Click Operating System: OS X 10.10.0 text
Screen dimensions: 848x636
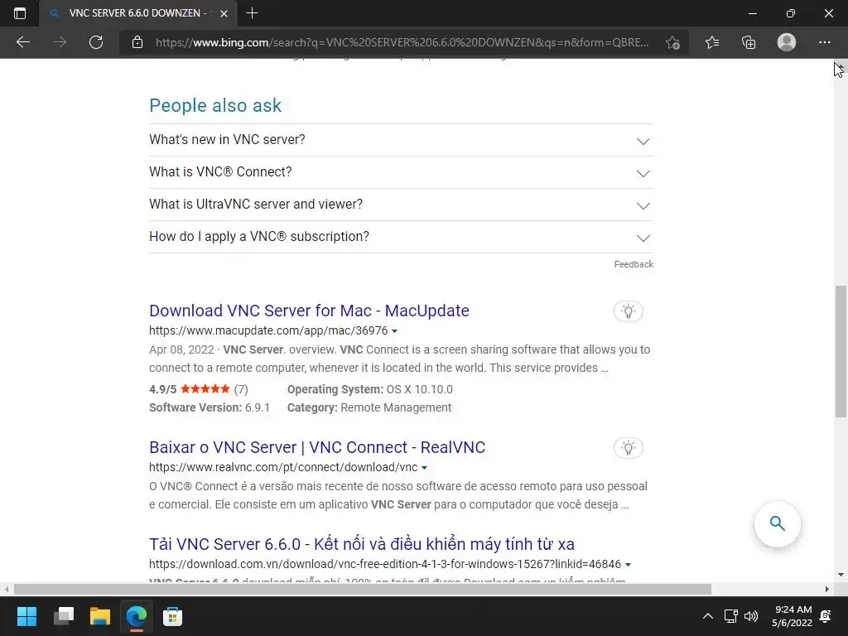(x=370, y=389)
